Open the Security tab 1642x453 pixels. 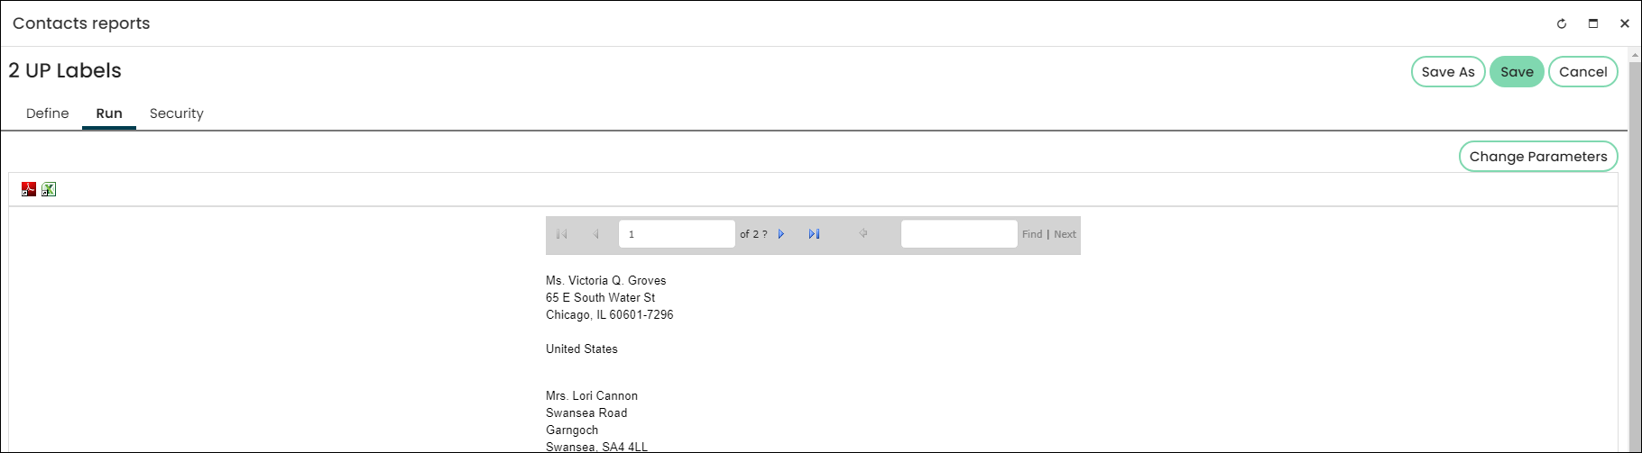point(177,113)
